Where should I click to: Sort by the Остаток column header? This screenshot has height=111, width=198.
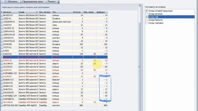tap(78, 12)
